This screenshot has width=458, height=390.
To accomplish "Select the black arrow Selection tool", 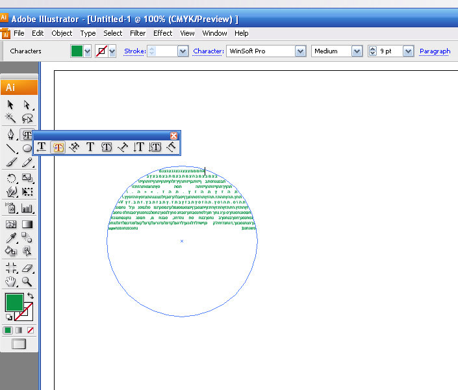I will coord(10,105).
